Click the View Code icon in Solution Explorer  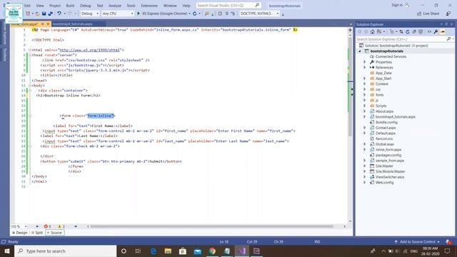pyautogui.click(x=429, y=31)
